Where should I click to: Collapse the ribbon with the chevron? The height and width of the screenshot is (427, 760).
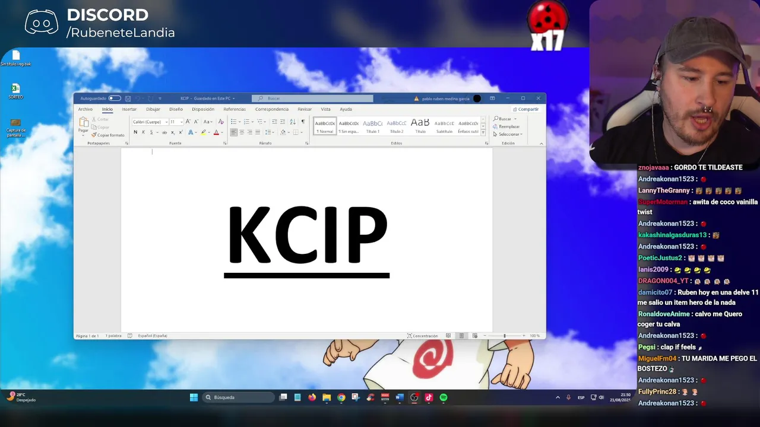coord(541,144)
